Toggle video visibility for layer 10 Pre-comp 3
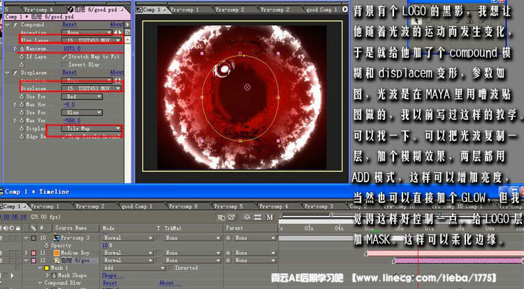Image resolution: width=524 pixels, height=289 pixels. [x=1, y=238]
